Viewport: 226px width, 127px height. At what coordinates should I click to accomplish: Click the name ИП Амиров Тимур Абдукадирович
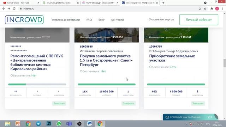click(x=174, y=51)
